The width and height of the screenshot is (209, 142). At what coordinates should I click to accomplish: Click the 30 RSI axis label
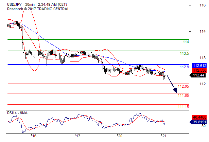(203, 126)
